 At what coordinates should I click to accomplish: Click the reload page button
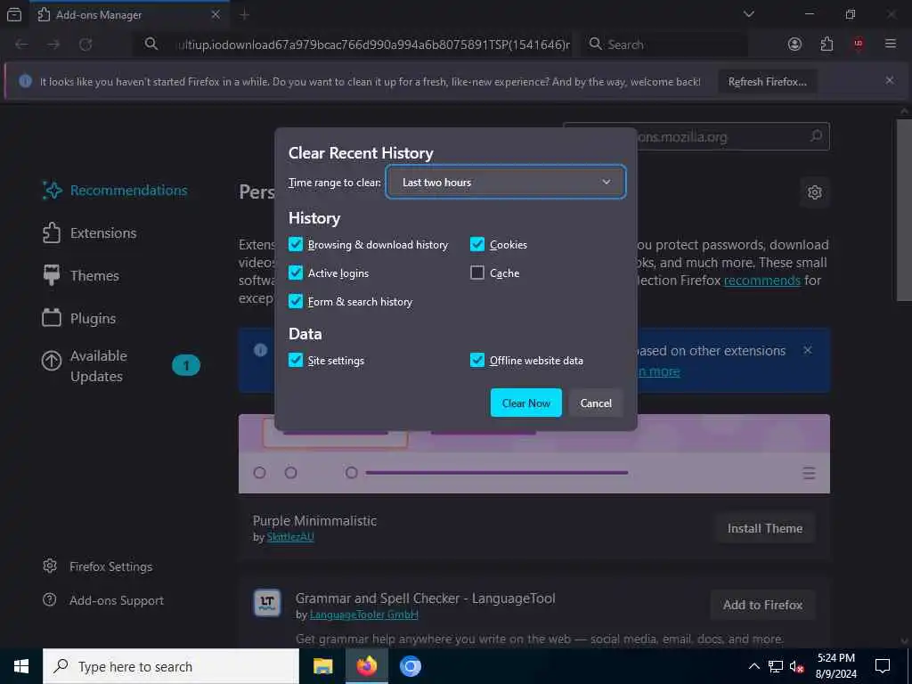[85, 45]
